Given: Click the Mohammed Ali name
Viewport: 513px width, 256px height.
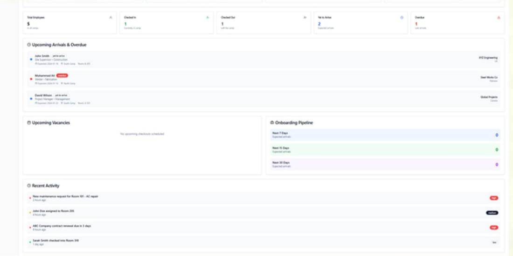Looking at the screenshot, I should [x=45, y=75].
